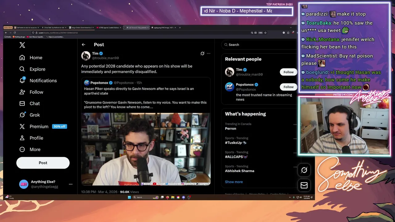Follow Popstonox in Relevant people
This screenshot has height=222, width=395.
(x=289, y=87)
